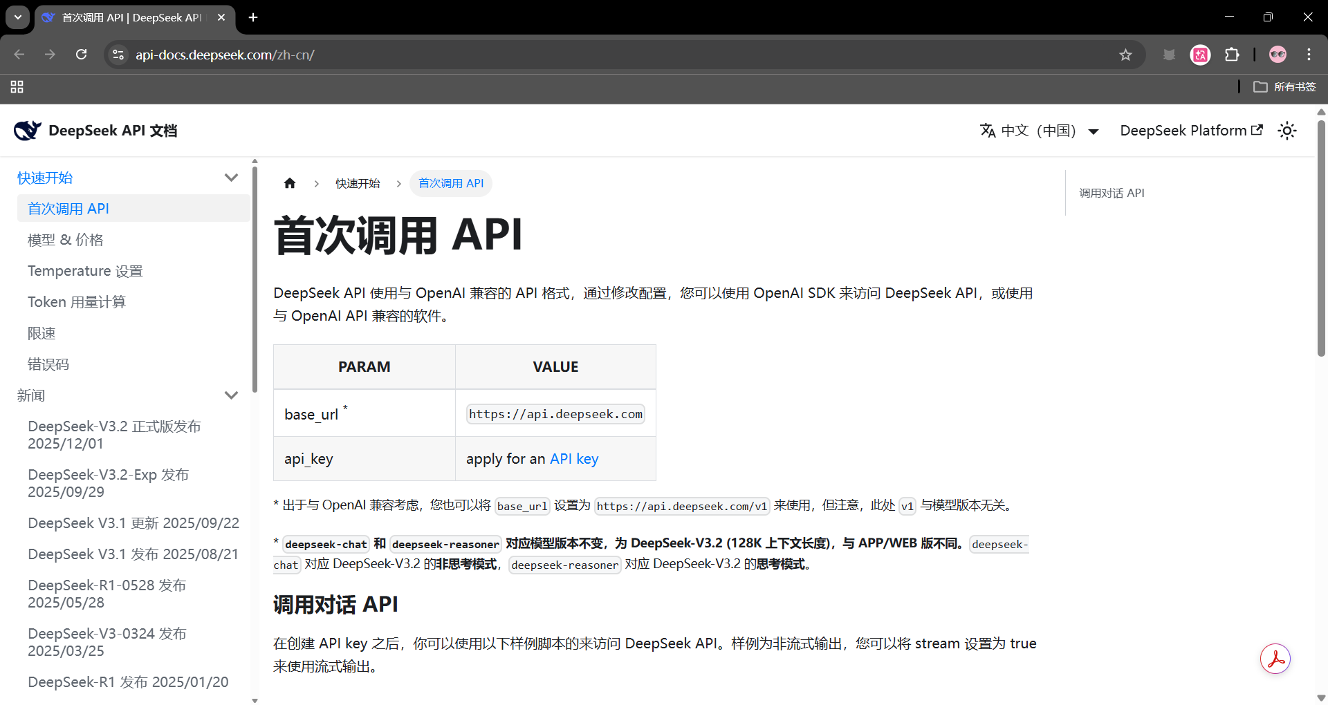The width and height of the screenshot is (1328, 705).
Task: Open the 中文 (中国) language dropdown
Action: [1039, 131]
